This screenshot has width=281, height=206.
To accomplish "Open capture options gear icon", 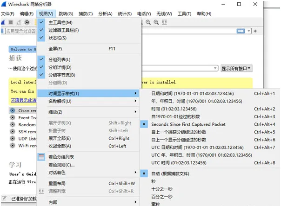I will tap(27, 22).
